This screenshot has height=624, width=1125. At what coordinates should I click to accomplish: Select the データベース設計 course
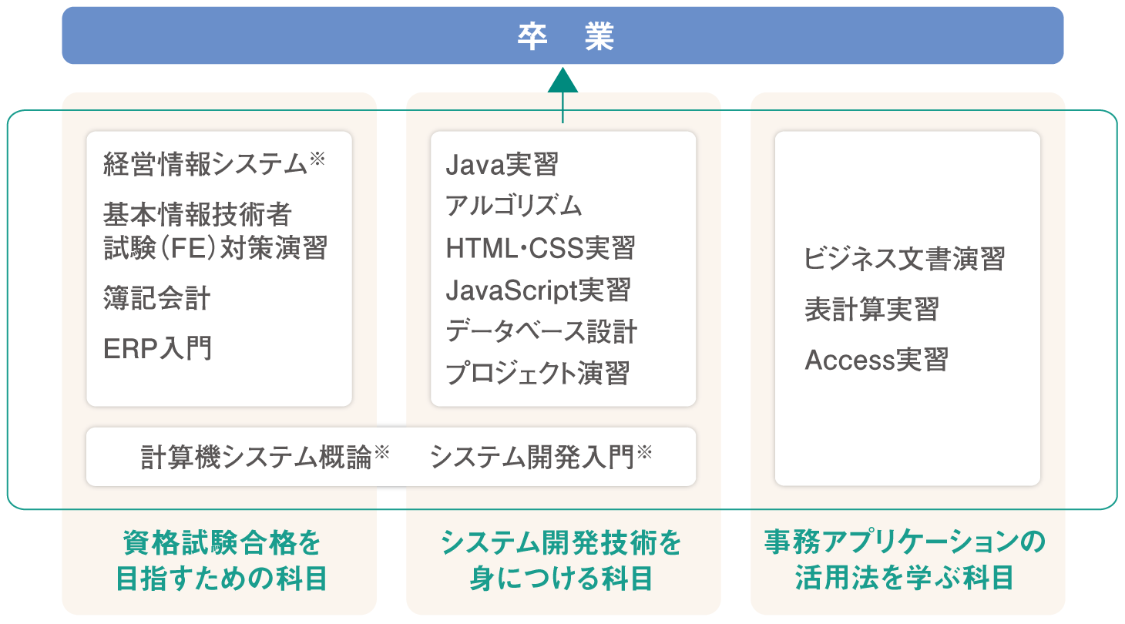coord(541,332)
